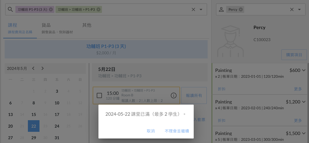Switch to the 課程 tab
This screenshot has width=309, height=143.
coord(20,28)
